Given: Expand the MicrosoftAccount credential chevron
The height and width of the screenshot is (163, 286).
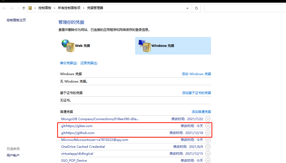Looking at the screenshot, I should 208,140.
